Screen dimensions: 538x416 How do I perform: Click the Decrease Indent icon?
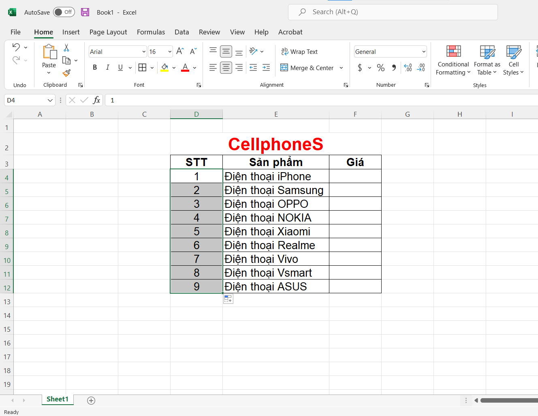tap(253, 68)
